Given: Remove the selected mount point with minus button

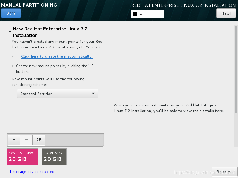Looking at the screenshot, I should point(26,140).
